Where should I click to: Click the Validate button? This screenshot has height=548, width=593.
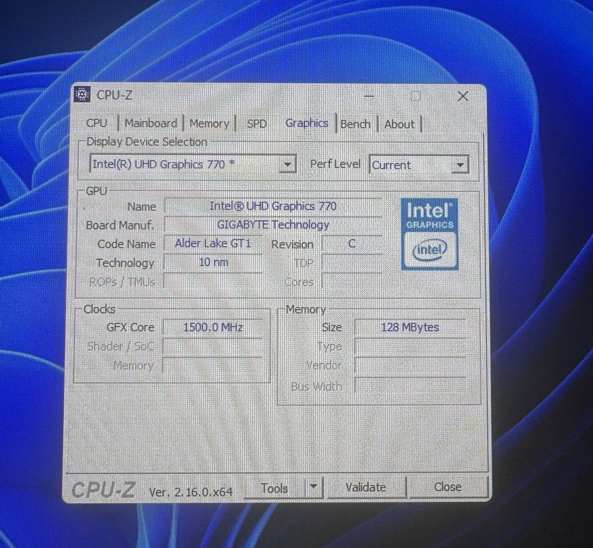(366, 487)
